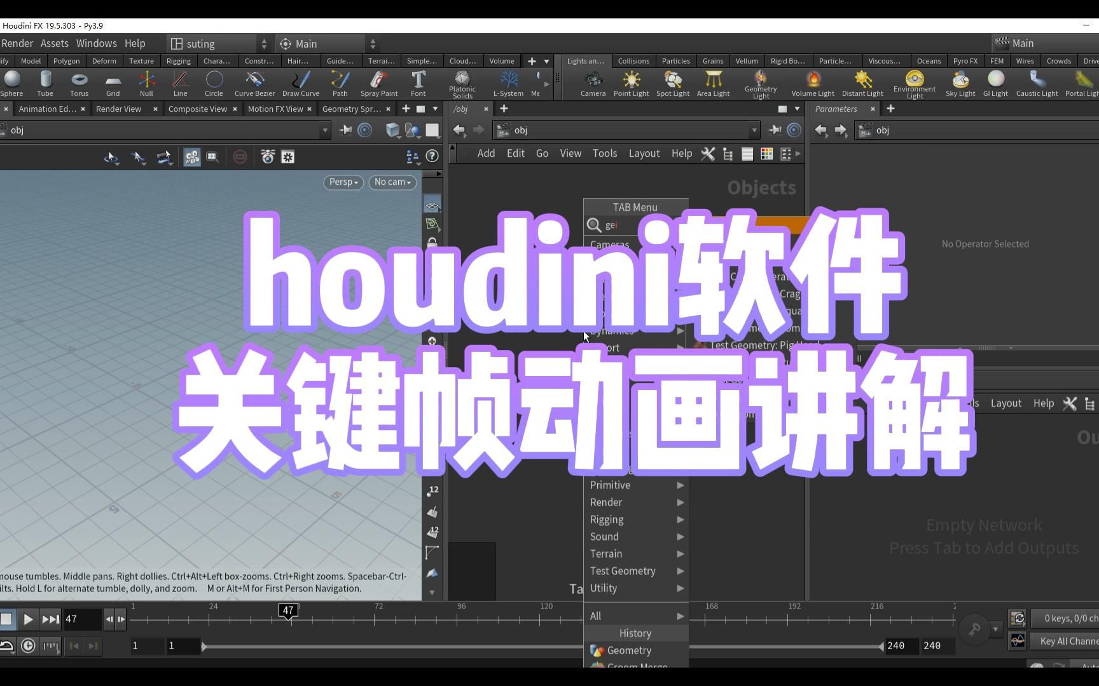Open the Polygon shelf tab
1099x686 pixels.
coord(66,61)
